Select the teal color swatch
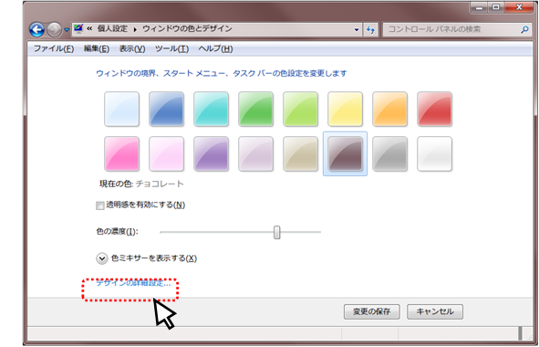Viewport: 539px width, 347px height. (211, 109)
